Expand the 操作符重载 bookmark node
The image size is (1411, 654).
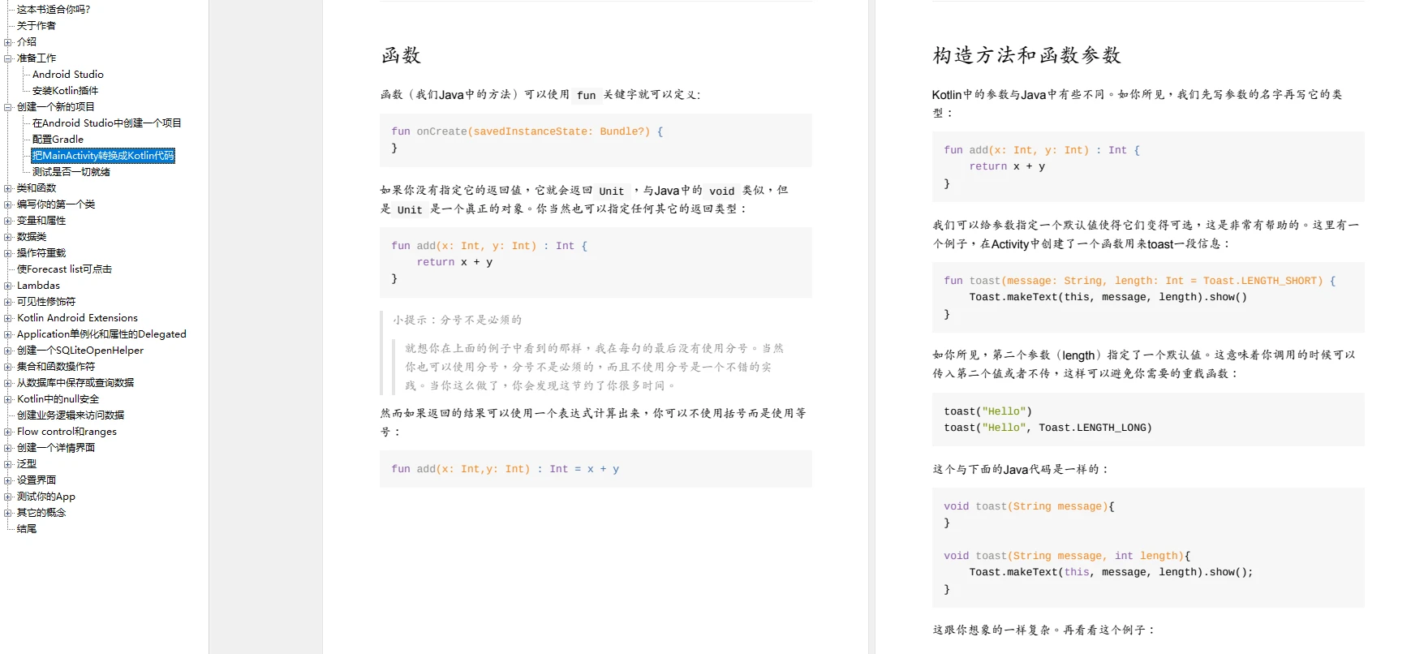pos(8,253)
